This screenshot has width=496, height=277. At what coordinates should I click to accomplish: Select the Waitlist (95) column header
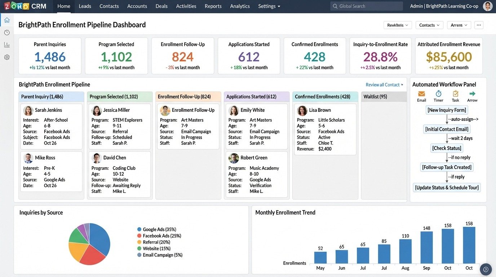coord(384,97)
